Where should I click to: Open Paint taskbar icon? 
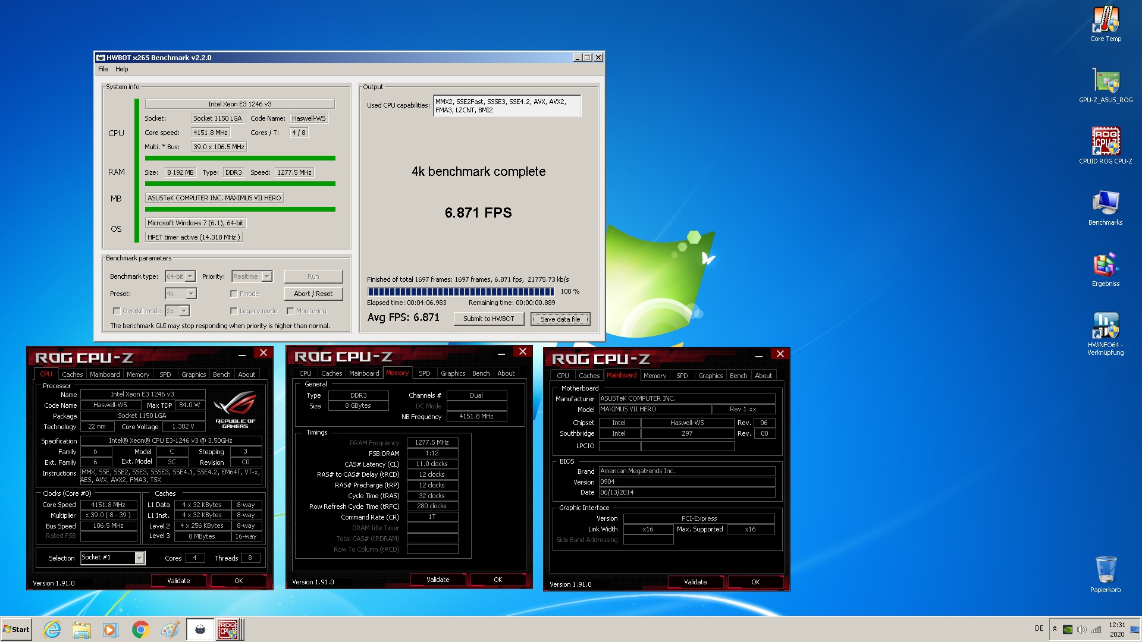point(170,630)
